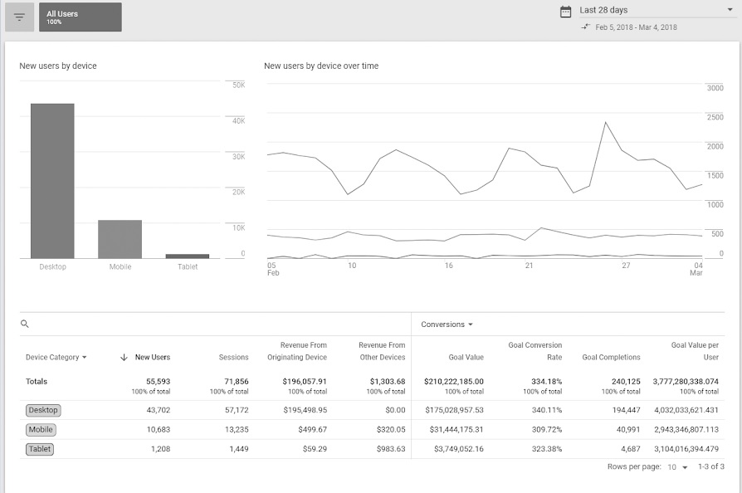Expand the Last 28 days dropdown
The width and height of the screenshot is (742, 493).
[x=729, y=11]
